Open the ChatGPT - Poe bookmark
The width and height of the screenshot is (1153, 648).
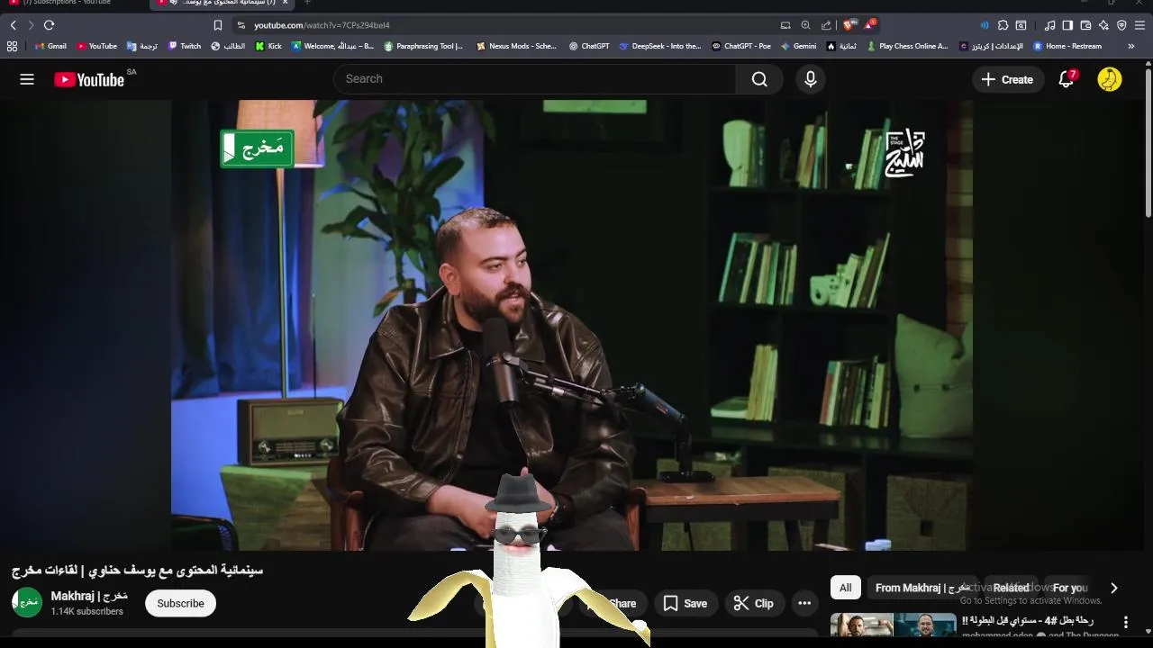(x=741, y=46)
